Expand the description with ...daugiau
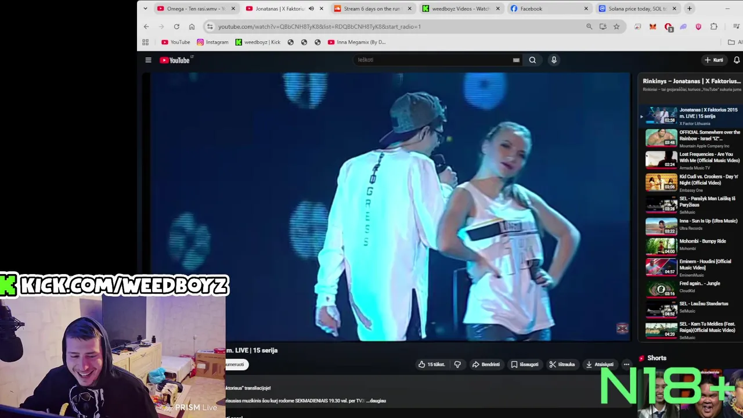The width and height of the screenshot is (743, 418). click(x=376, y=401)
